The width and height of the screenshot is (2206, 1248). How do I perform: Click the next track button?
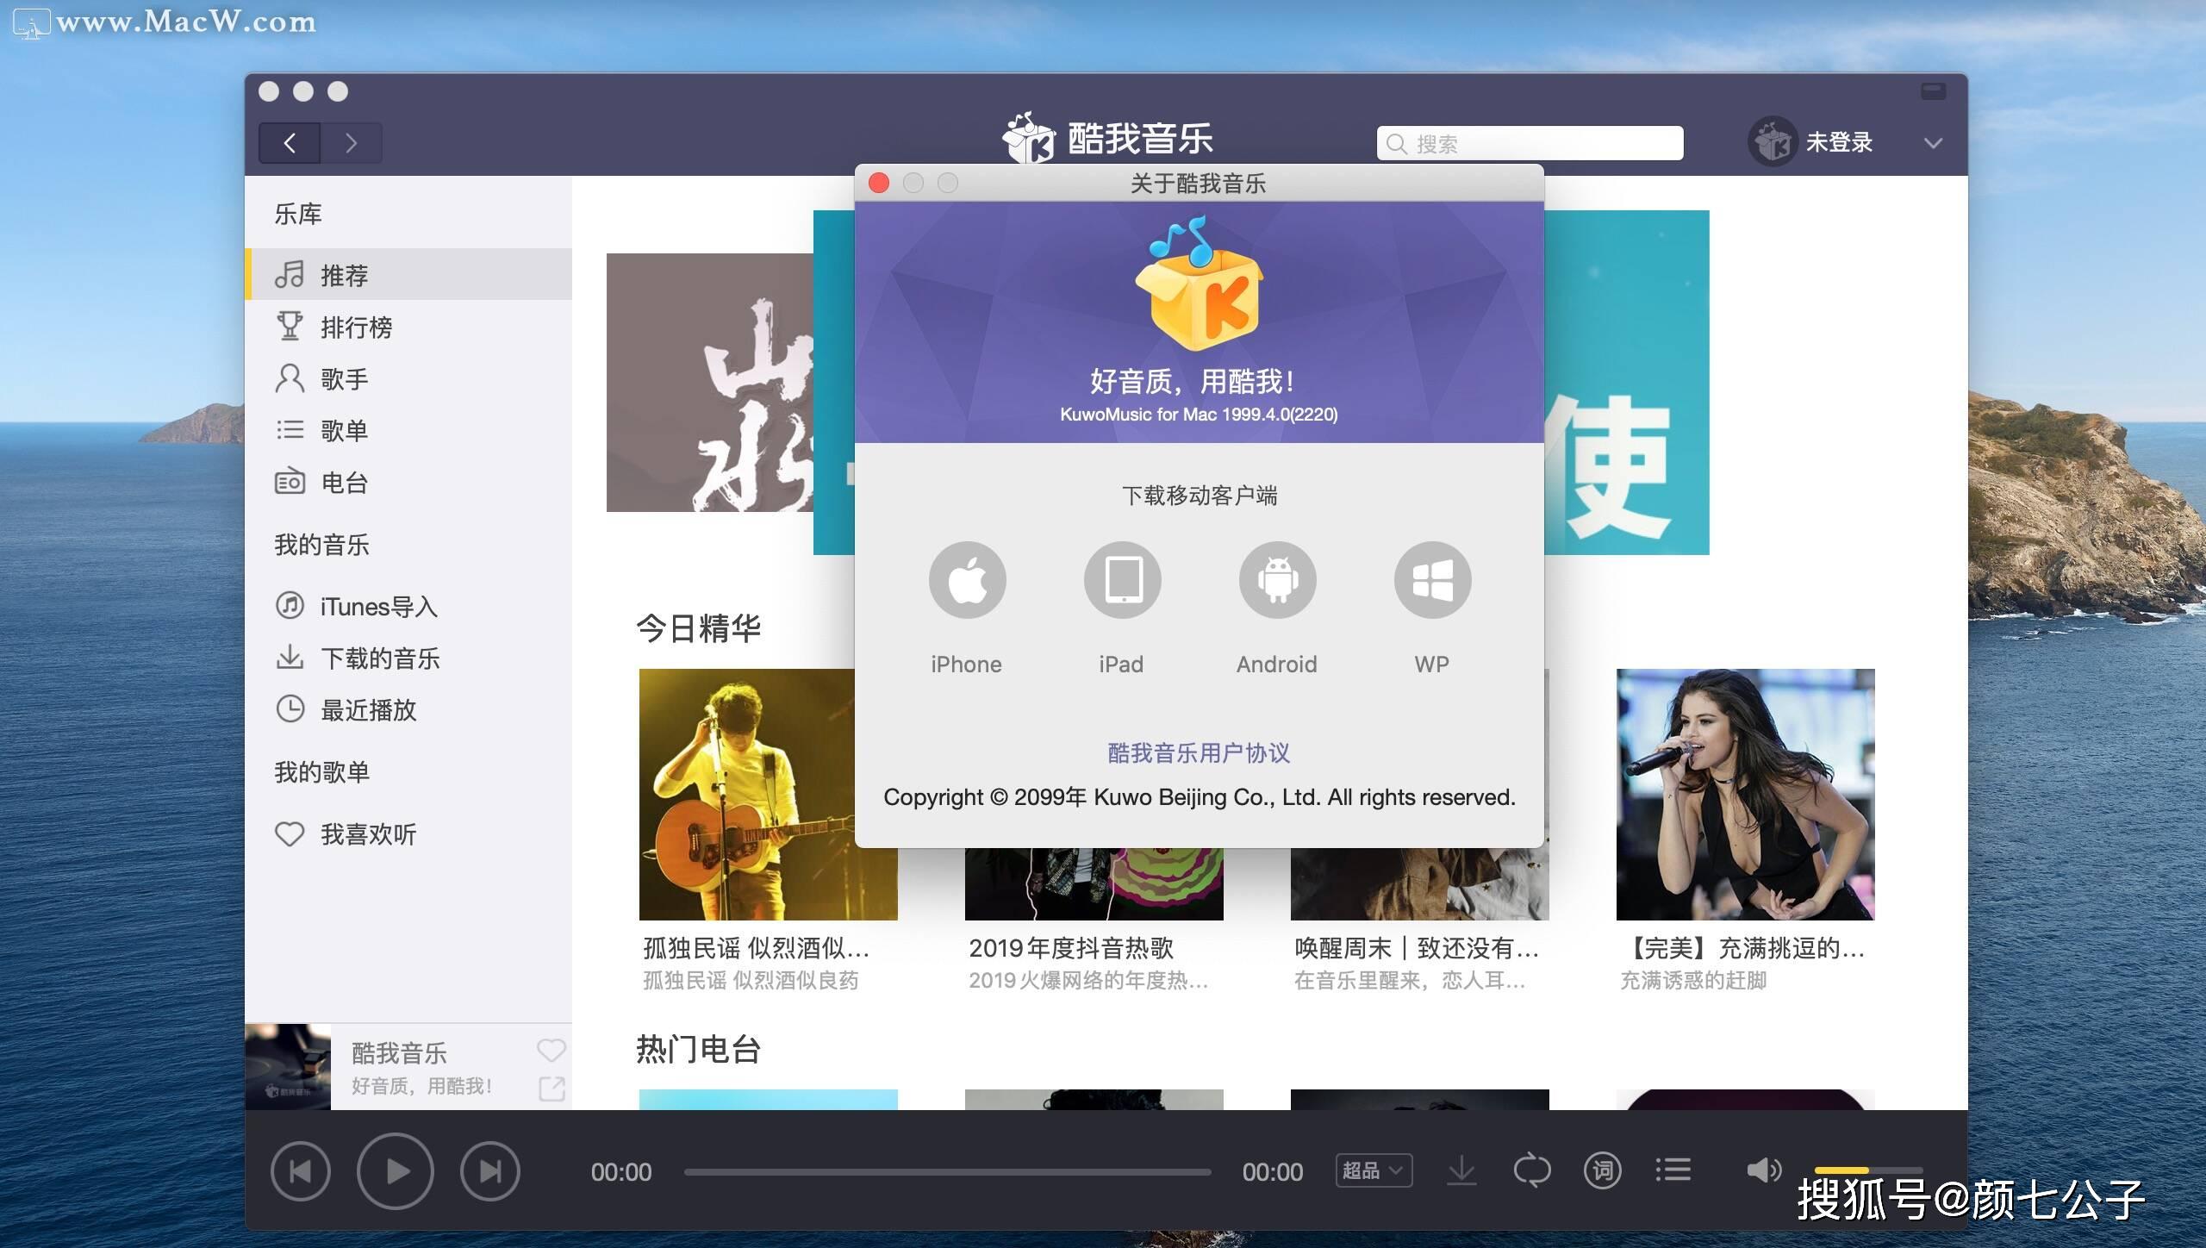(489, 1171)
